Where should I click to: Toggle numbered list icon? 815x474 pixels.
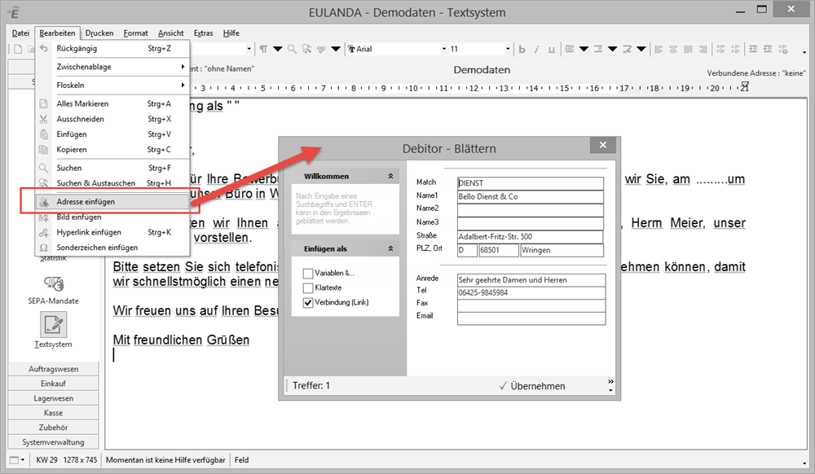click(x=735, y=50)
